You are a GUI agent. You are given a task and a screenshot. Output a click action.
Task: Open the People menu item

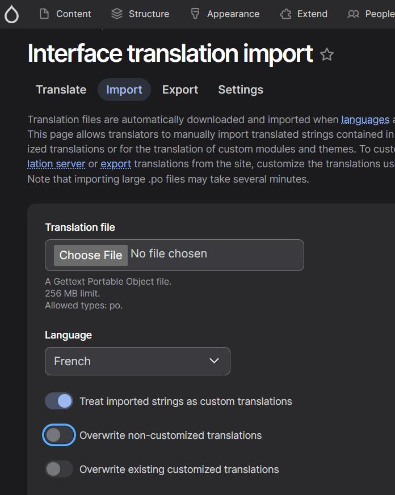click(x=372, y=13)
